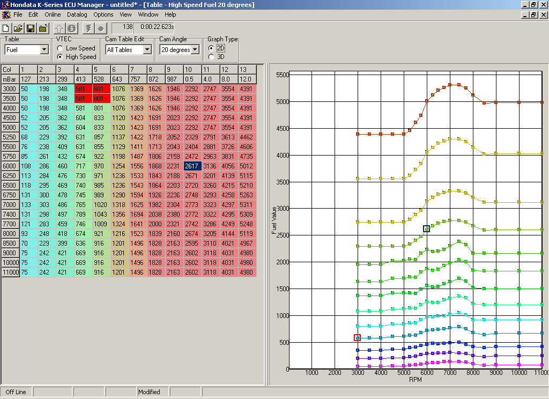Click the folder with blue arrow icon
Screen dimensions: 549x399
point(43,28)
